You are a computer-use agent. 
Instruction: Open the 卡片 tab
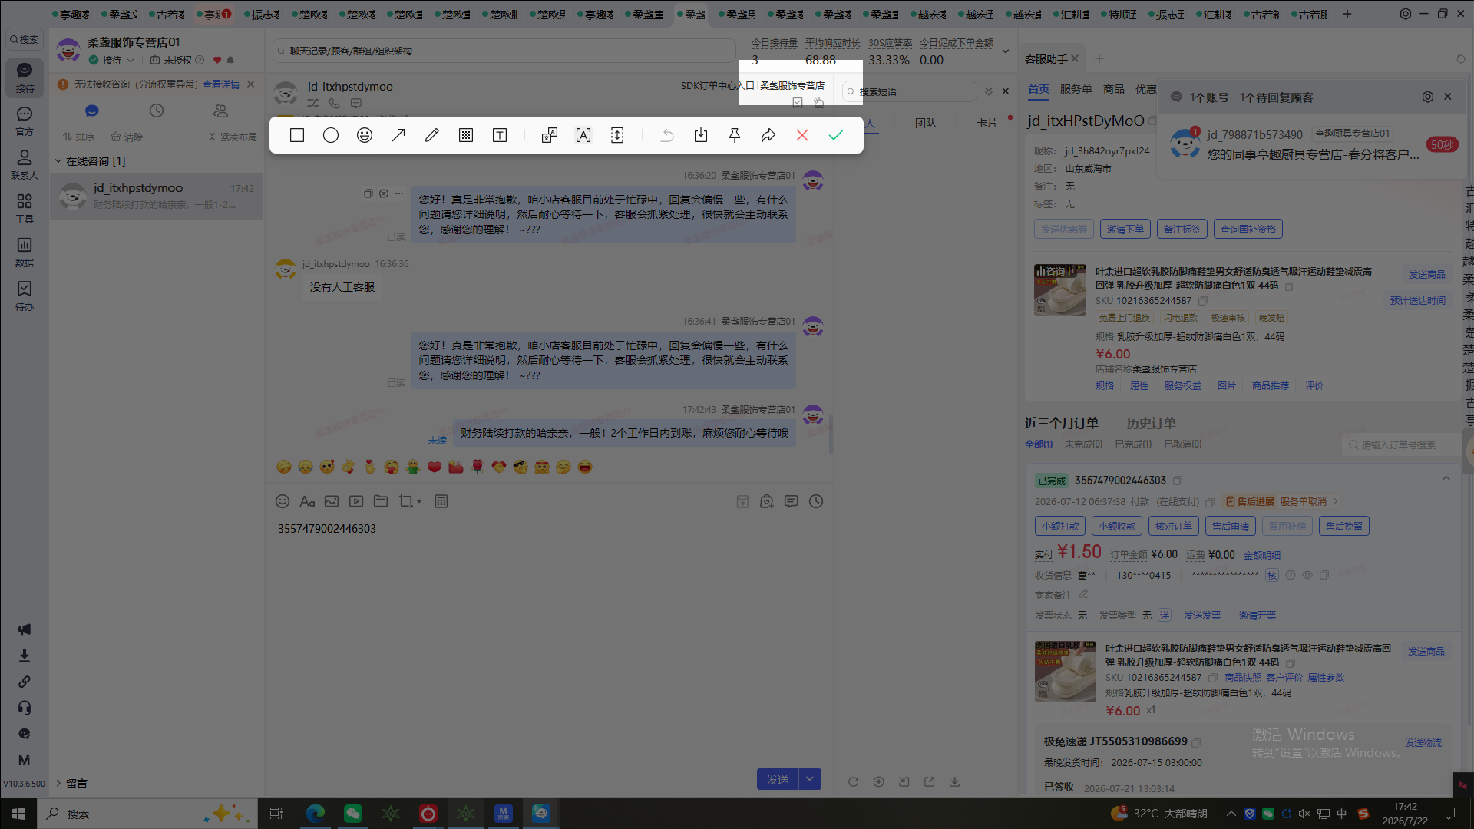[x=987, y=123]
